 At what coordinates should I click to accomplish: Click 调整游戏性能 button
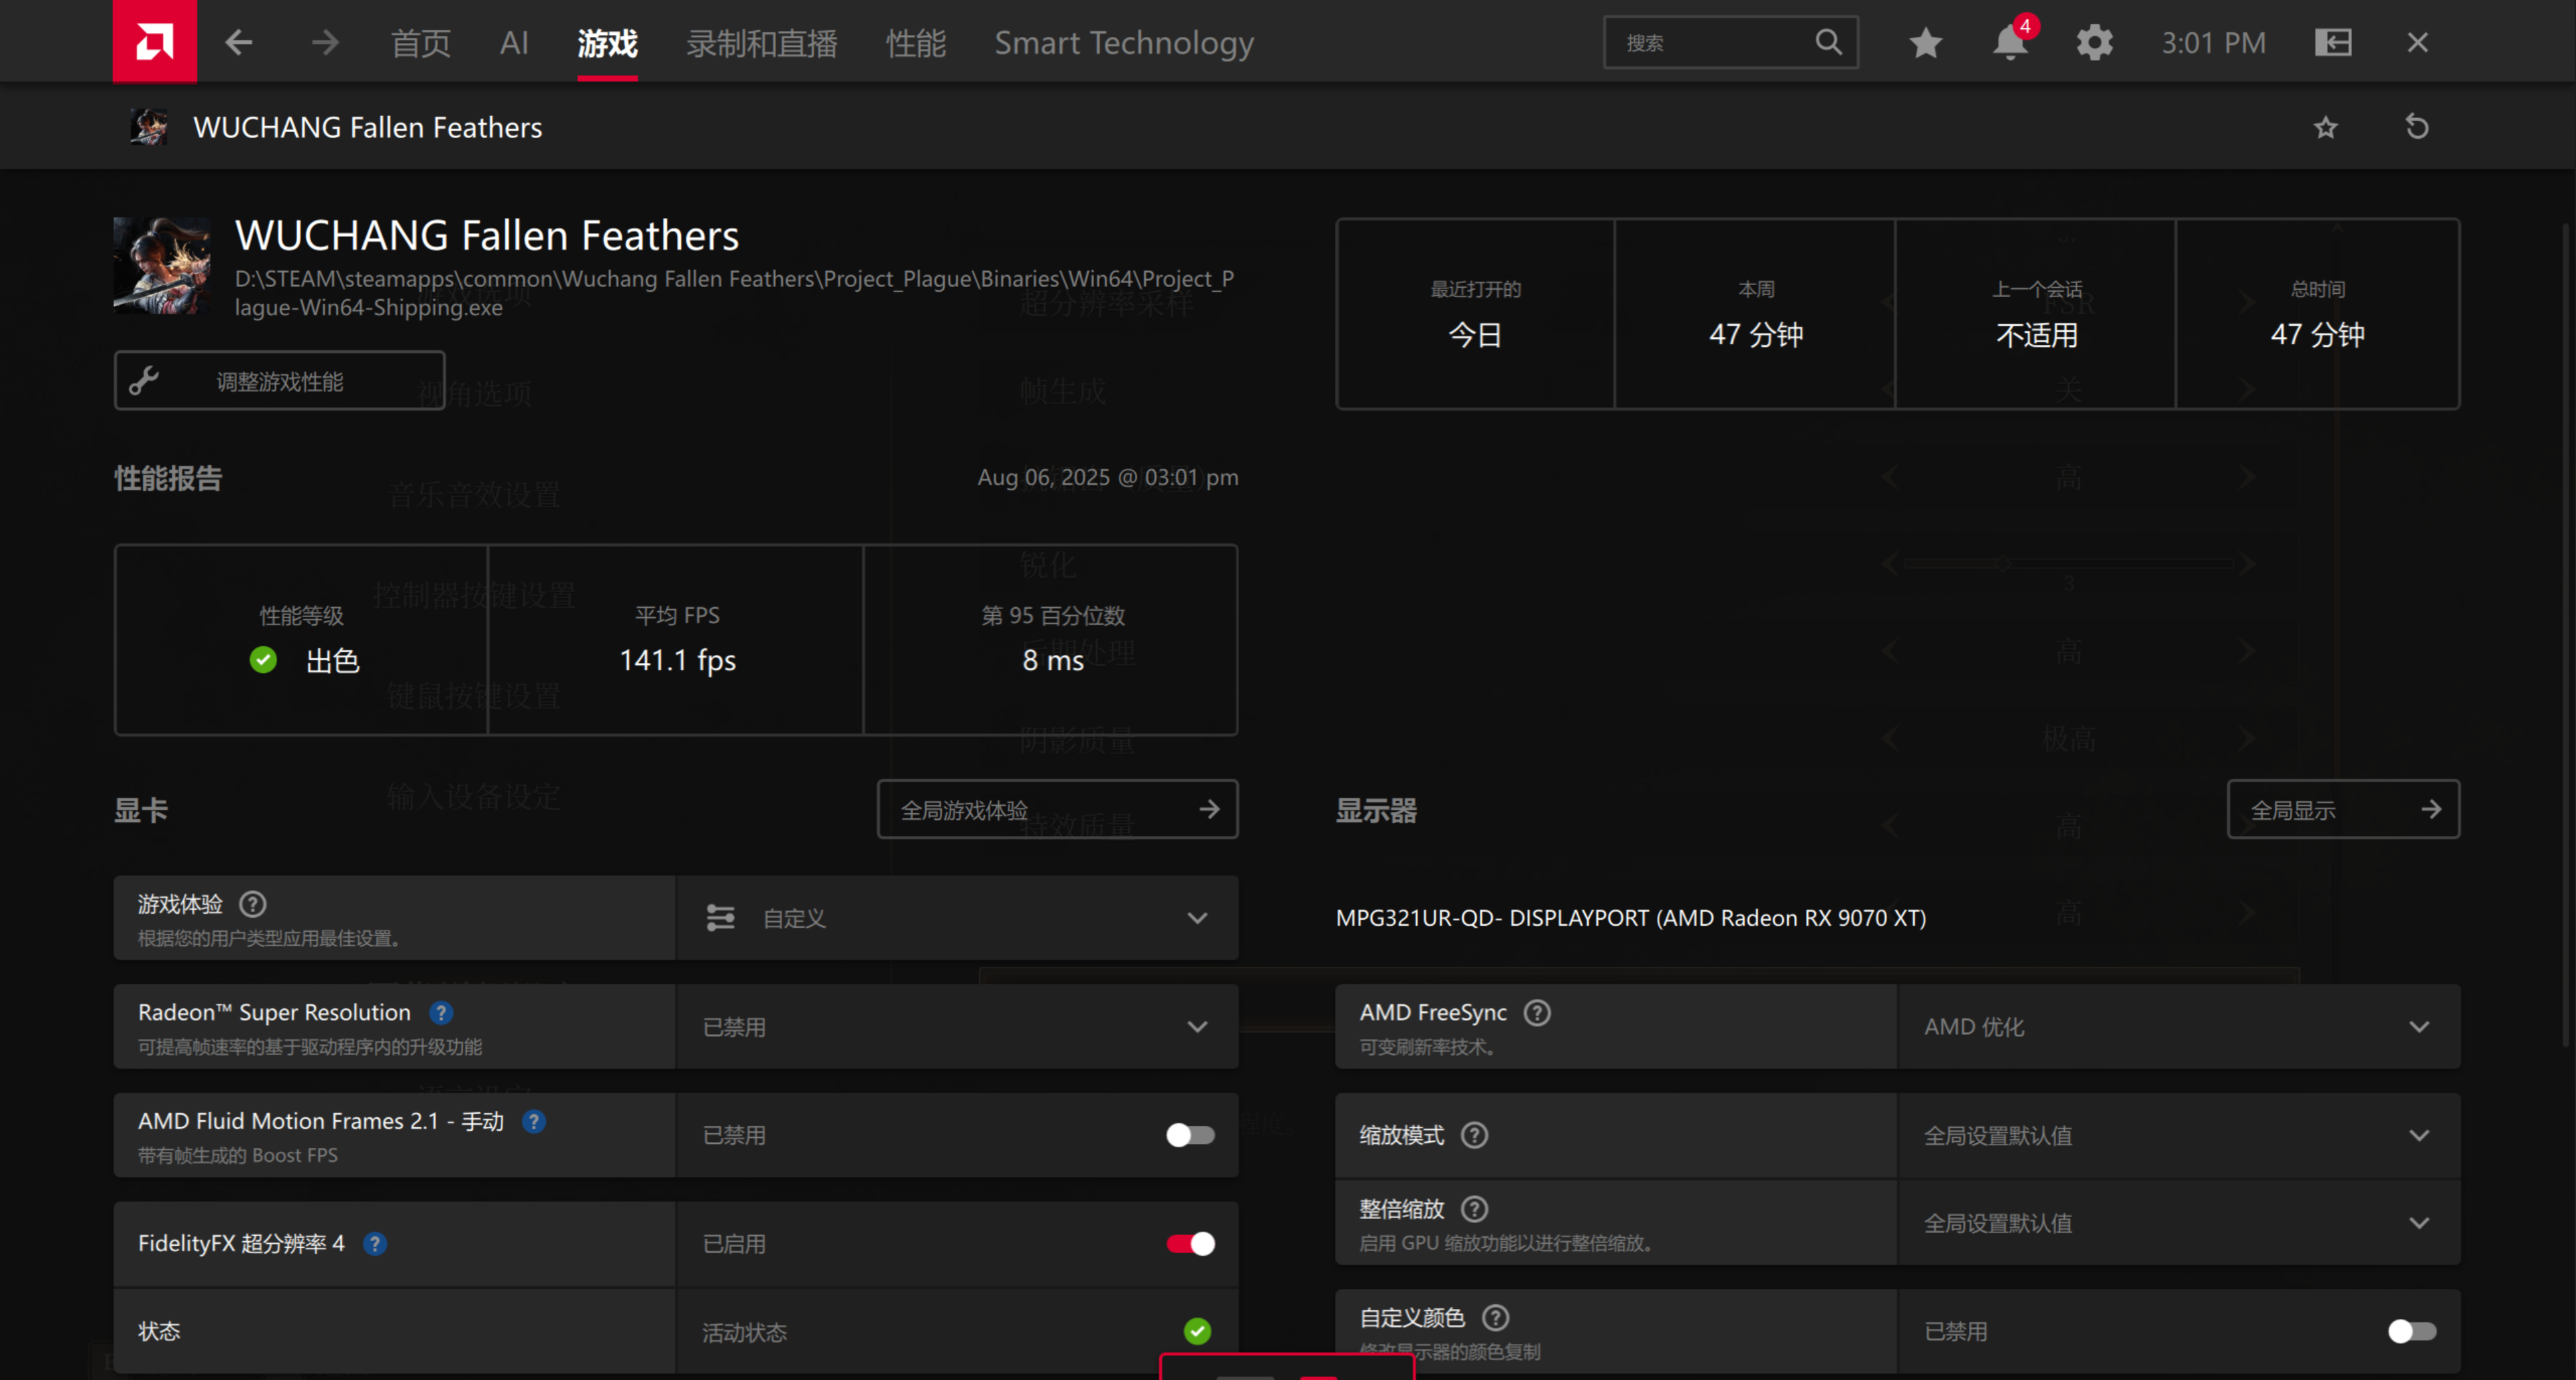pos(279,380)
